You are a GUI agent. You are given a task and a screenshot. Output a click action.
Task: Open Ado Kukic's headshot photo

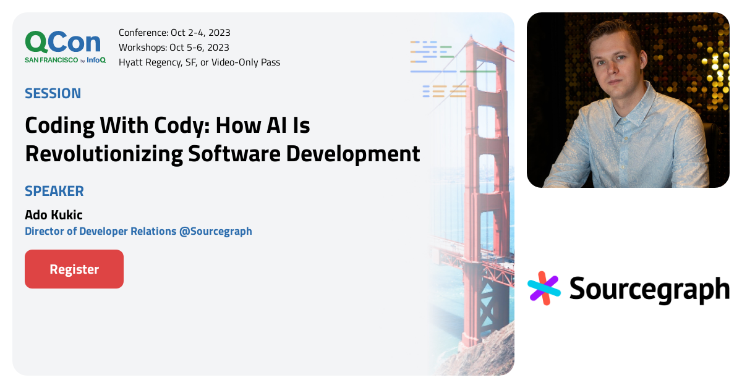point(628,99)
